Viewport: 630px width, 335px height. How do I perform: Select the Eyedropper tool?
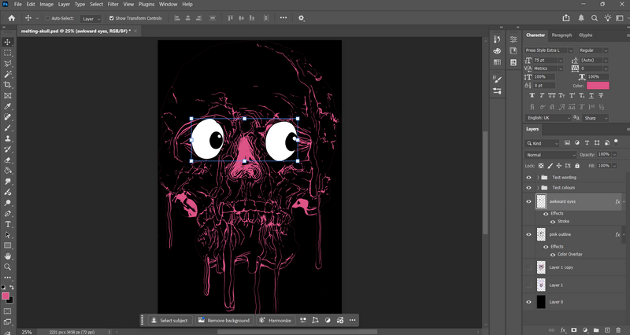[x=8, y=106]
